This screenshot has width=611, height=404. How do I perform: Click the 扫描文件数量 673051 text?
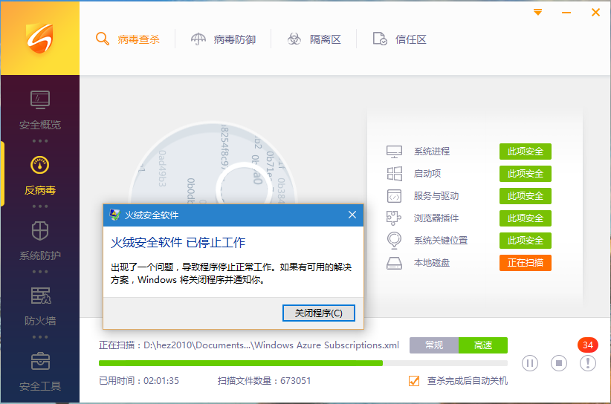pos(264,381)
